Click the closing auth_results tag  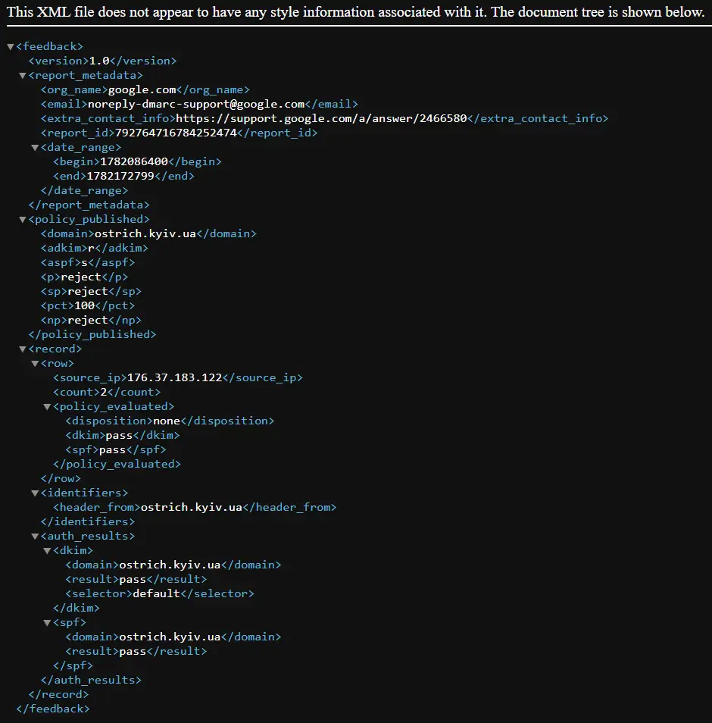pyautogui.click(x=91, y=680)
